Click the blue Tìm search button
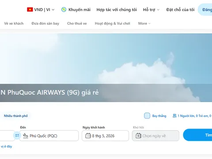This screenshot has height=159, width=212. 197,135
